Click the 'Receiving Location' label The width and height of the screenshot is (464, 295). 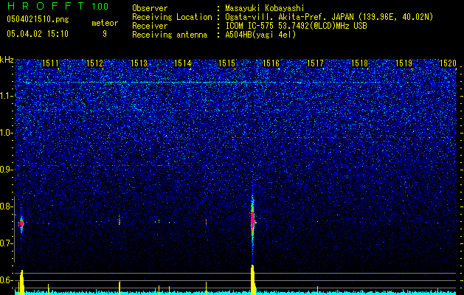(x=172, y=17)
